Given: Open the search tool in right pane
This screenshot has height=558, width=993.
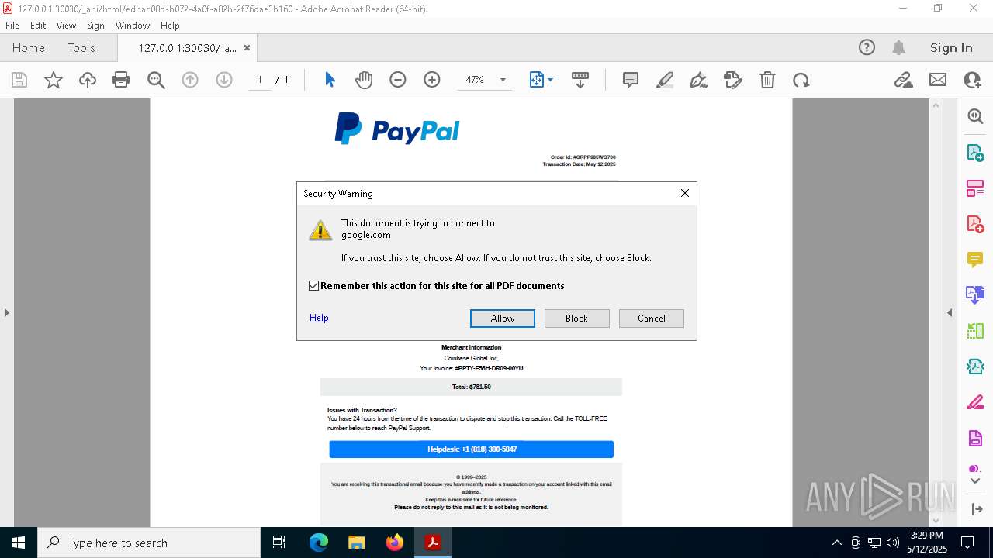Looking at the screenshot, I should point(975,116).
